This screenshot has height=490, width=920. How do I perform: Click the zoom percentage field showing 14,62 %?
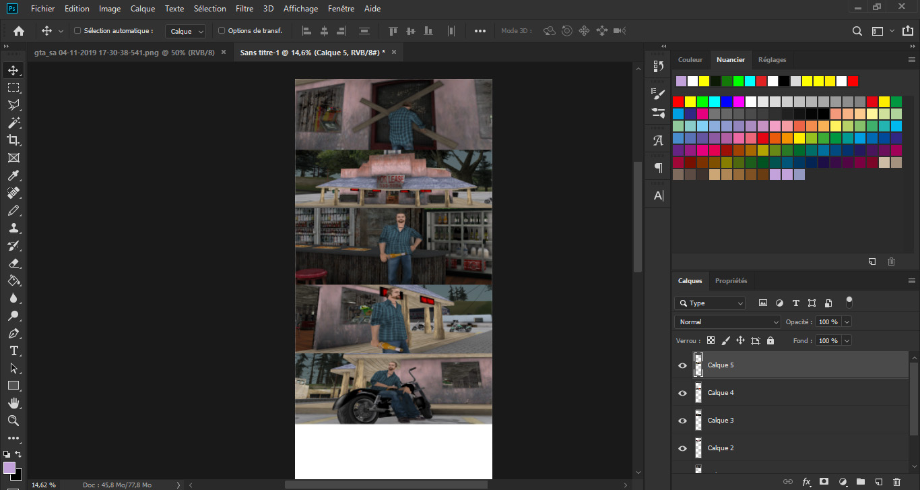pyautogui.click(x=44, y=485)
